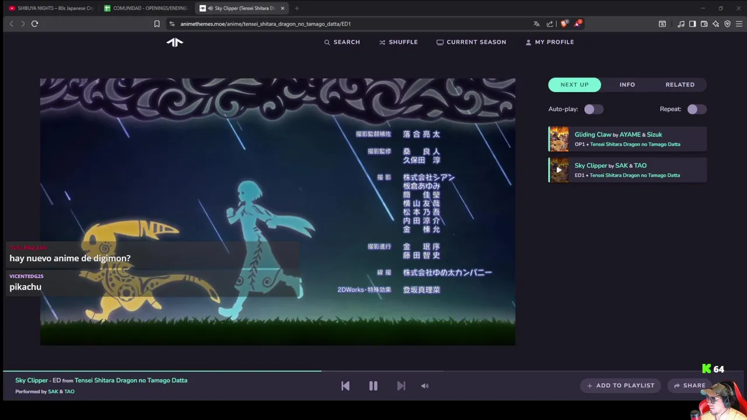Pause the playing video
The image size is (747, 420).
[373, 386]
